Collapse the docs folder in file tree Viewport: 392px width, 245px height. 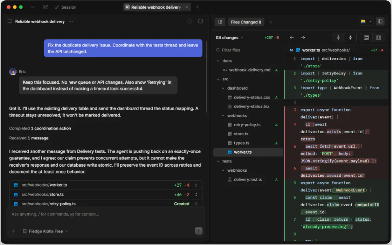coord(218,61)
